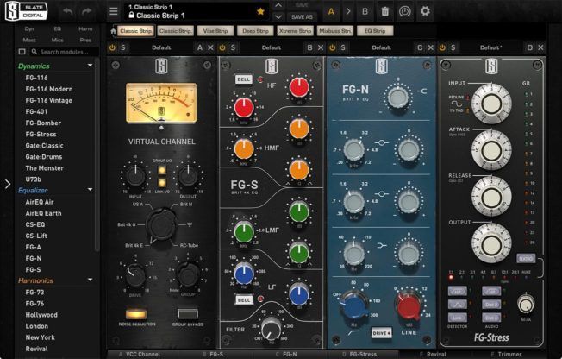Solo the slot D module
Viewport: 562px width, 359px height.
[453, 47]
